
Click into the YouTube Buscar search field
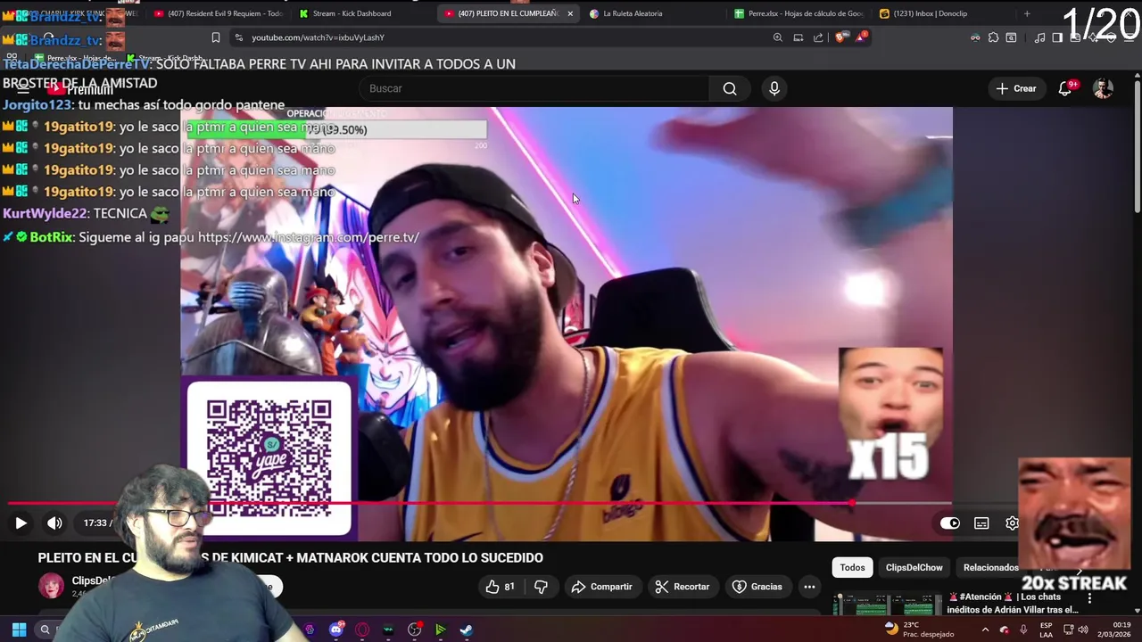pos(535,88)
